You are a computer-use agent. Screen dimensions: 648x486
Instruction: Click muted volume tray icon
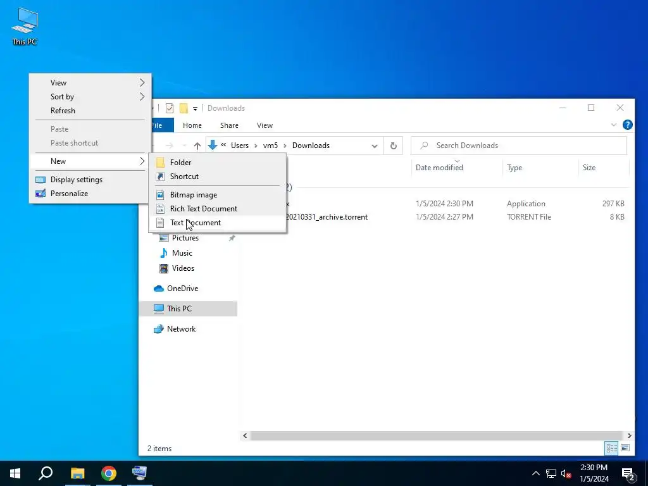click(x=566, y=473)
